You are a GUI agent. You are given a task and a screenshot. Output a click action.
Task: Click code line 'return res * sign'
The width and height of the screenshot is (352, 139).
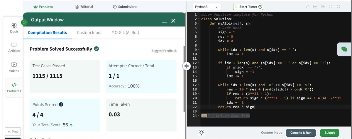click(236, 107)
